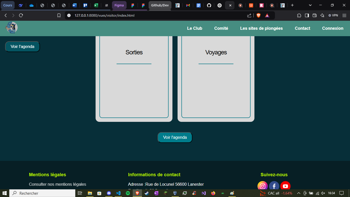Click the diver logo in the navbar
350x197 pixels.
pyautogui.click(x=11, y=27)
